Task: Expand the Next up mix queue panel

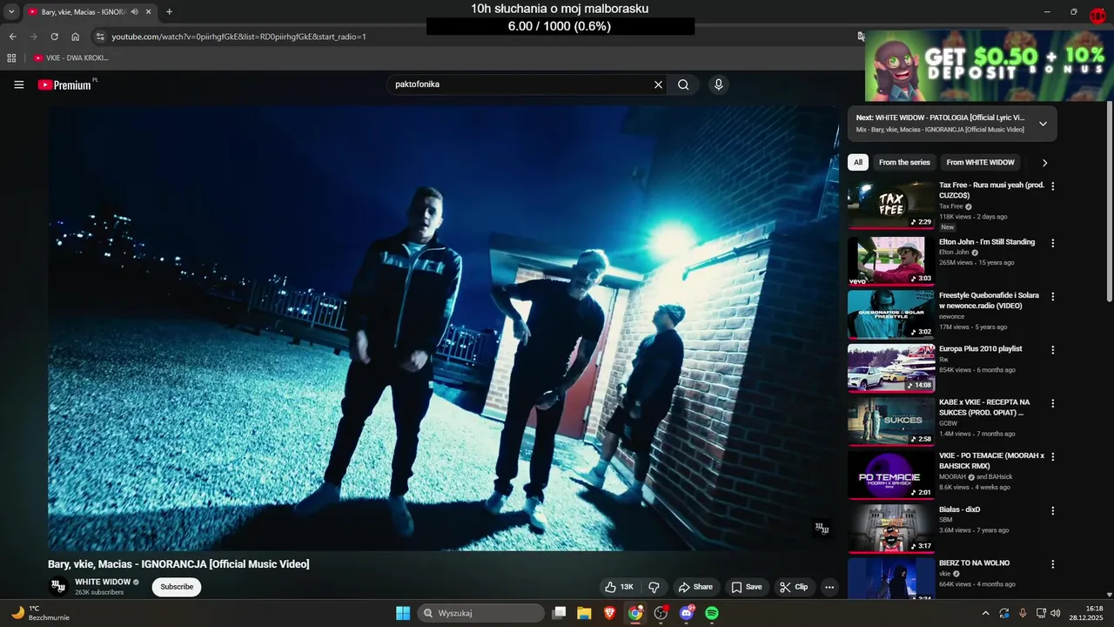Action: (x=1043, y=124)
